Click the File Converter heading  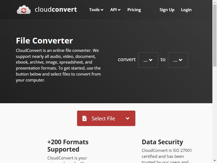tap(44, 40)
